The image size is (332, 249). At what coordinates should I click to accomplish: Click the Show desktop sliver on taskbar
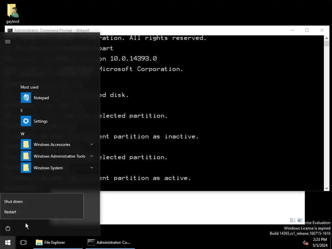[x=331, y=243]
